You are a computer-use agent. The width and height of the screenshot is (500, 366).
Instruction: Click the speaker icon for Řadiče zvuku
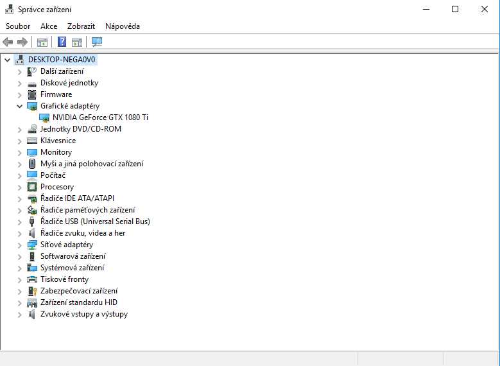point(31,233)
